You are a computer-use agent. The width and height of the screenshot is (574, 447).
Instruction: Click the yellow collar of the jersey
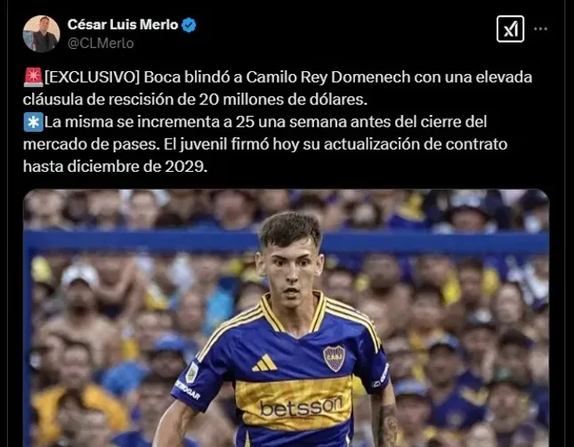pos(293,313)
